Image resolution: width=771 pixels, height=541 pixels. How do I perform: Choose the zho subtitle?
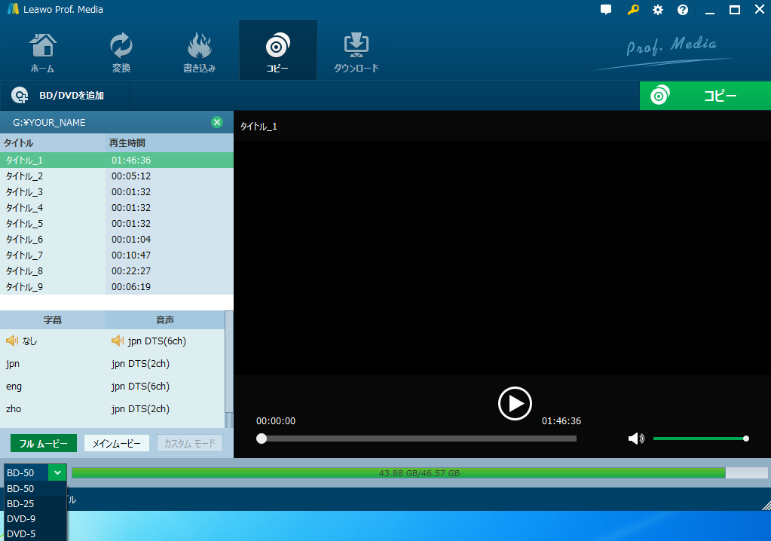[x=14, y=409]
